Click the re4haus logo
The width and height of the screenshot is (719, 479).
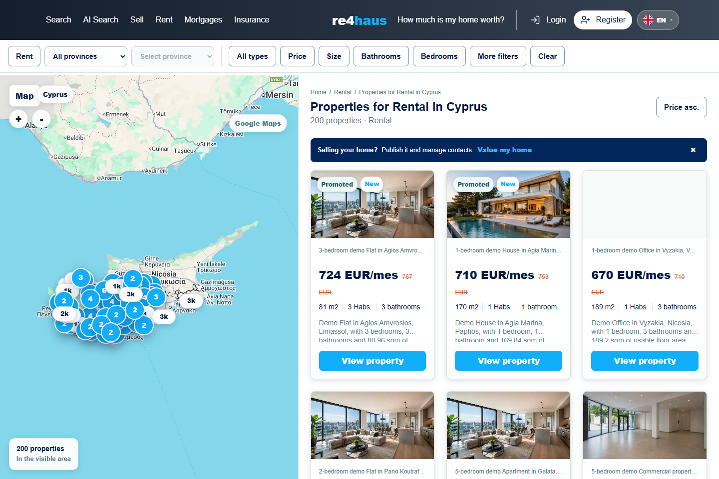coord(359,20)
